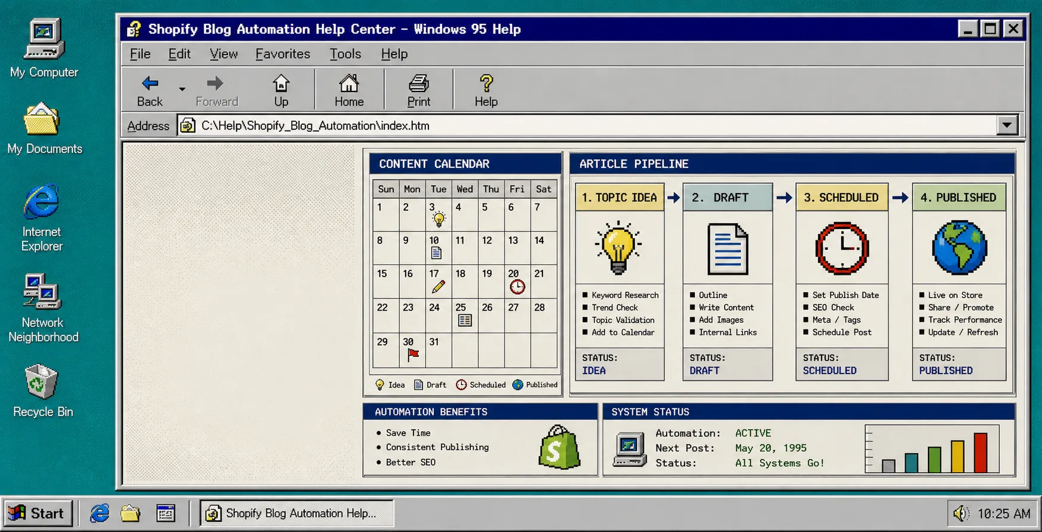Click the 10:25 AM clock
This screenshot has width=1042, height=532.
[x=1004, y=514]
